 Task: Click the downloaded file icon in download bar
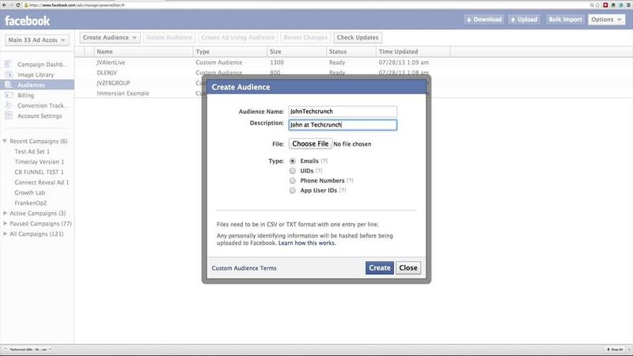pyautogui.click(x=6, y=349)
